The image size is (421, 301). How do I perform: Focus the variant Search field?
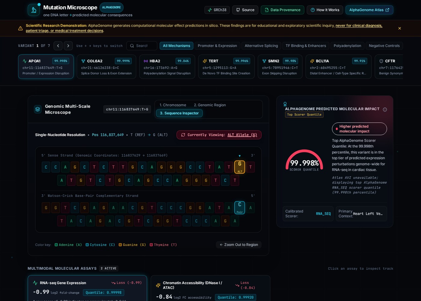pyautogui.click(x=142, y=46)
